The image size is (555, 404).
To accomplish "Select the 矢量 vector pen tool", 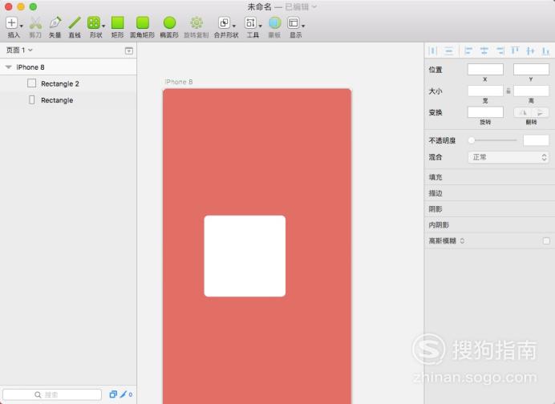I will [x=55, y=22].
